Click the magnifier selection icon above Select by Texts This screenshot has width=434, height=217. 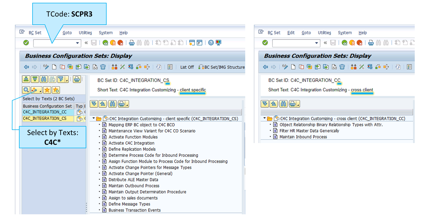(26, 90)
